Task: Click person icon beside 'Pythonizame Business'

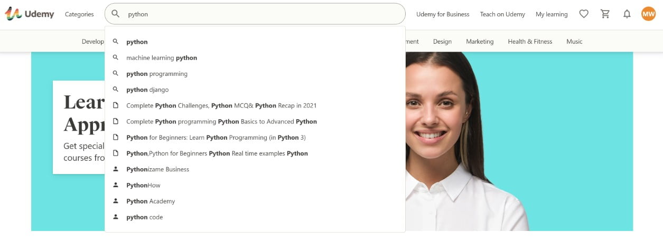Action: coord(116,169)
